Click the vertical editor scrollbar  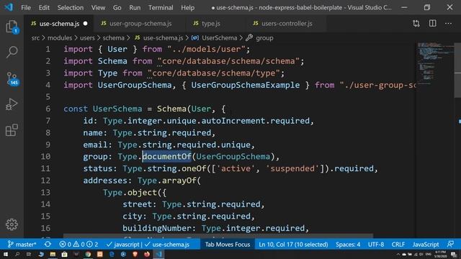tap(458, 71)
